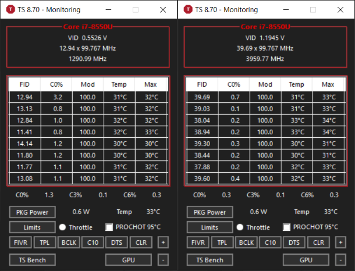Toggle Throttle radio indicator in left window
Image resolution: width=355 pixels, height=271 pixels.
point(62,227)
